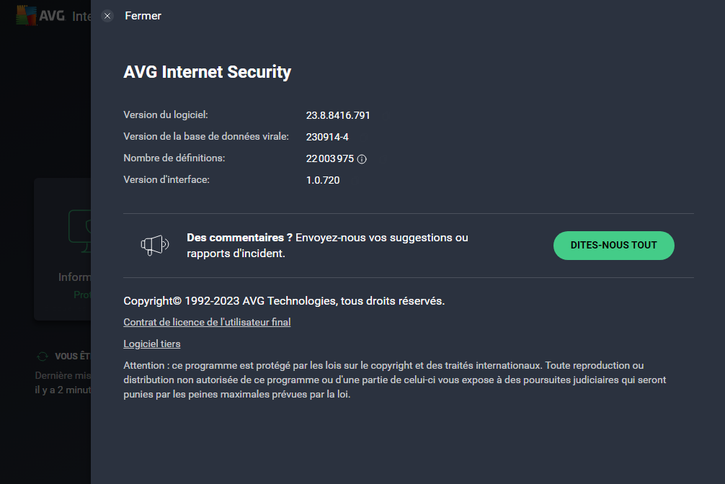The image size is (725, 484).
Task: Click the virus database version 230914-4
Action: click(327, 137)
